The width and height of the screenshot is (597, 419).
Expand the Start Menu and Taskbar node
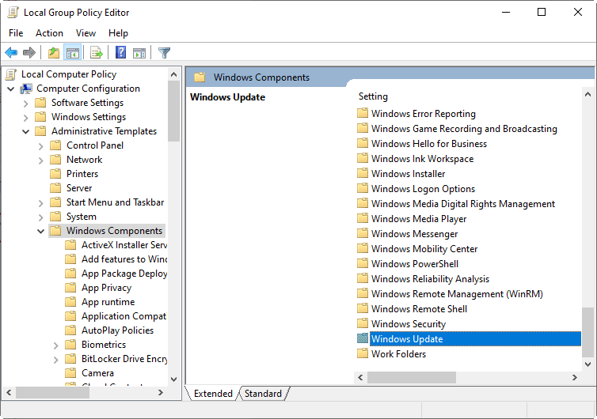[x=40, y=203]
